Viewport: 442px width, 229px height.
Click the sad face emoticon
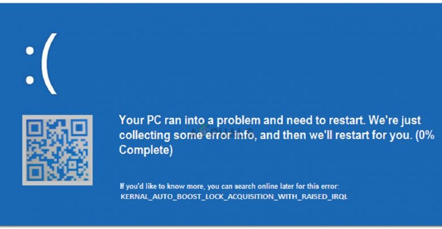pos(41,64)
